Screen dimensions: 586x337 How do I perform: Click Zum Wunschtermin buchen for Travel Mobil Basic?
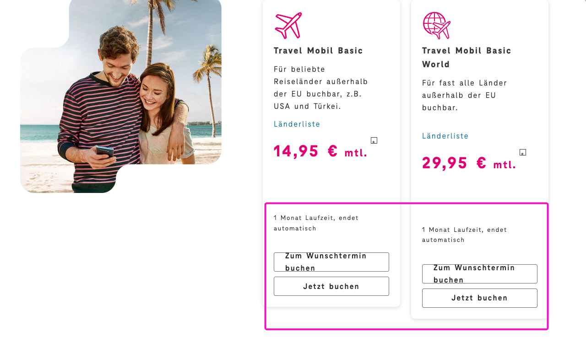click(331, 262)
